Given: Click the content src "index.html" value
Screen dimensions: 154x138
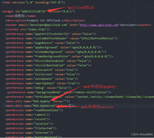Looking at the screenshot, I should click(37, 29).
